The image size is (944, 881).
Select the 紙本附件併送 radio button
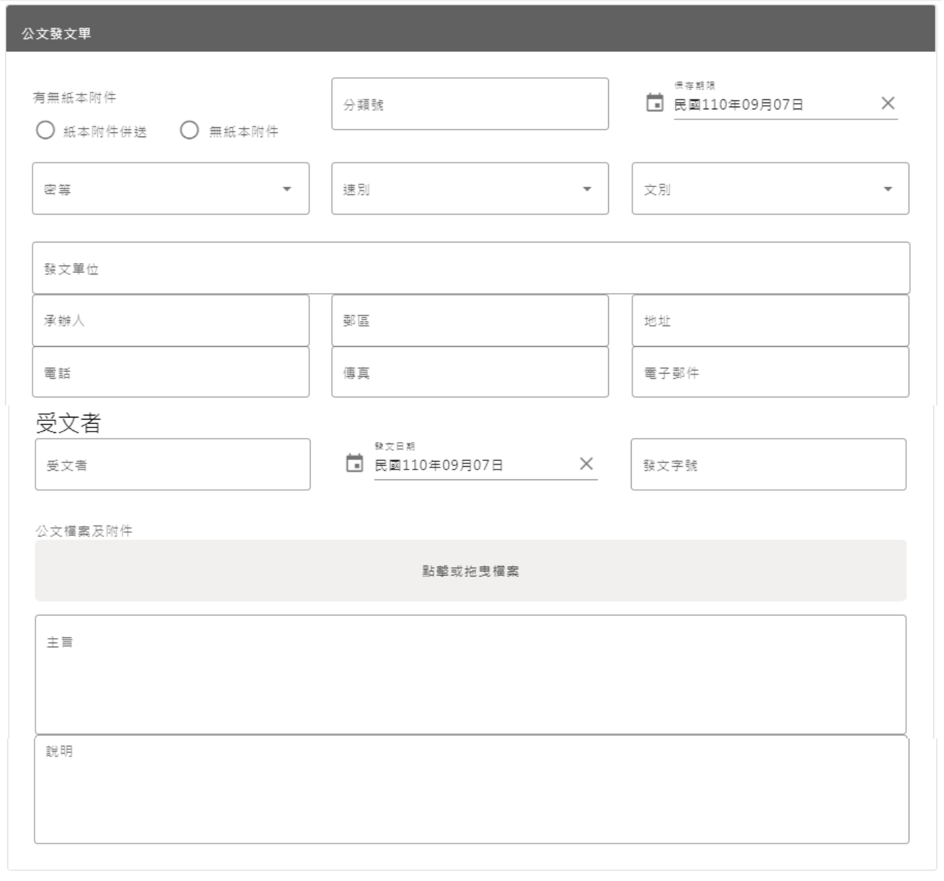point(45,131)
